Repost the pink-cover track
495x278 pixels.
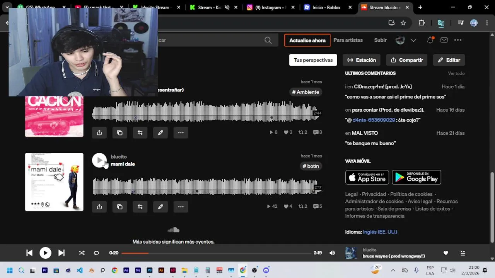[140, 132]
